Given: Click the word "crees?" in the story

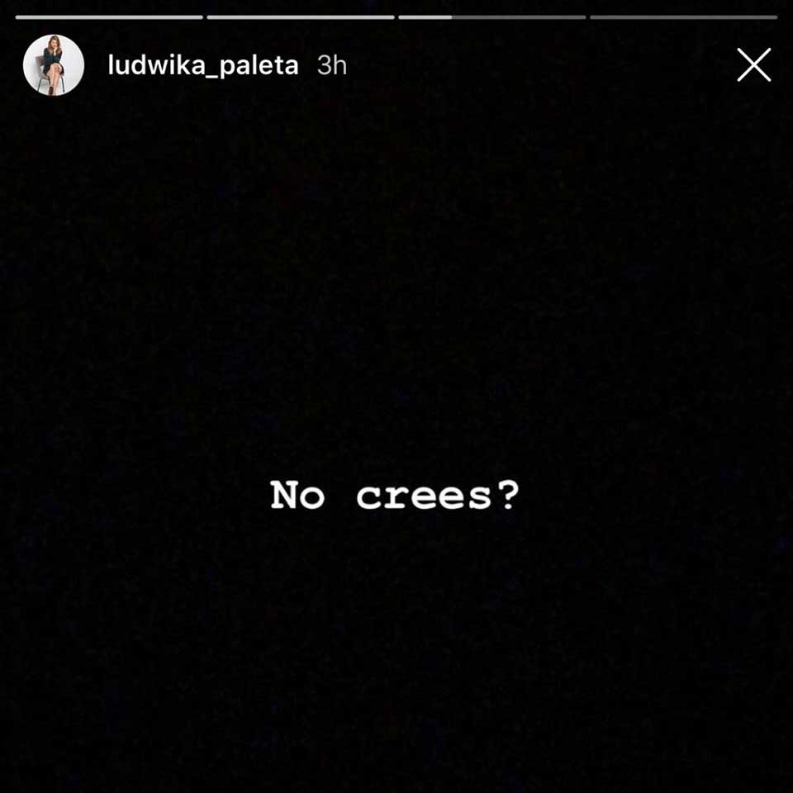Looking at the screenshot, I should point(438,496).
